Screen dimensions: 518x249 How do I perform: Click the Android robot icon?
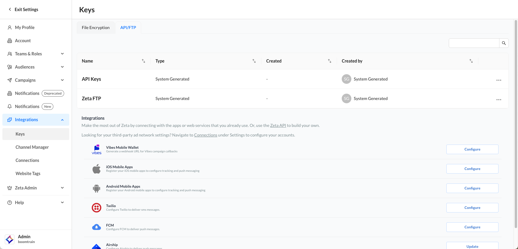97,188
